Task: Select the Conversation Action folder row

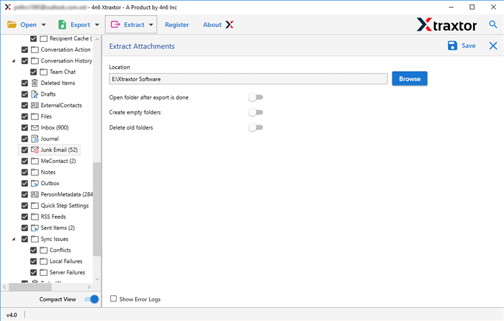Action: (66, 50)
